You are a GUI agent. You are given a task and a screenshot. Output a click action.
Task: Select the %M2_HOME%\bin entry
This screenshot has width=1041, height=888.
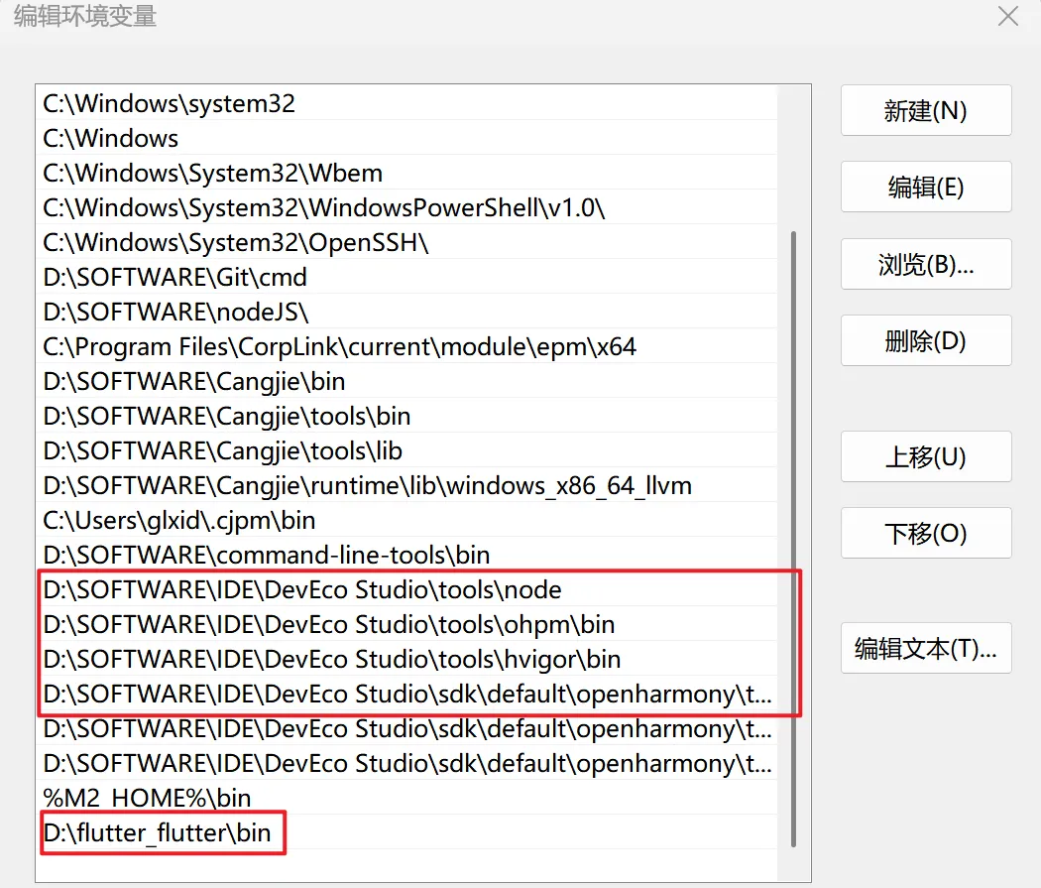[x=406, y=798]
